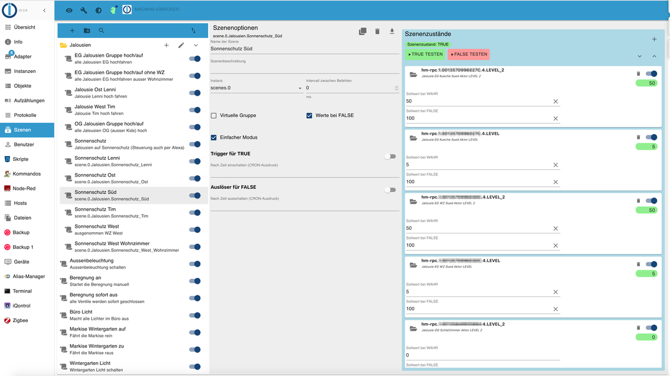Add a new scene with plus icon
The width and height of the screenshot is (670, 376).
[x=72, y=31]
